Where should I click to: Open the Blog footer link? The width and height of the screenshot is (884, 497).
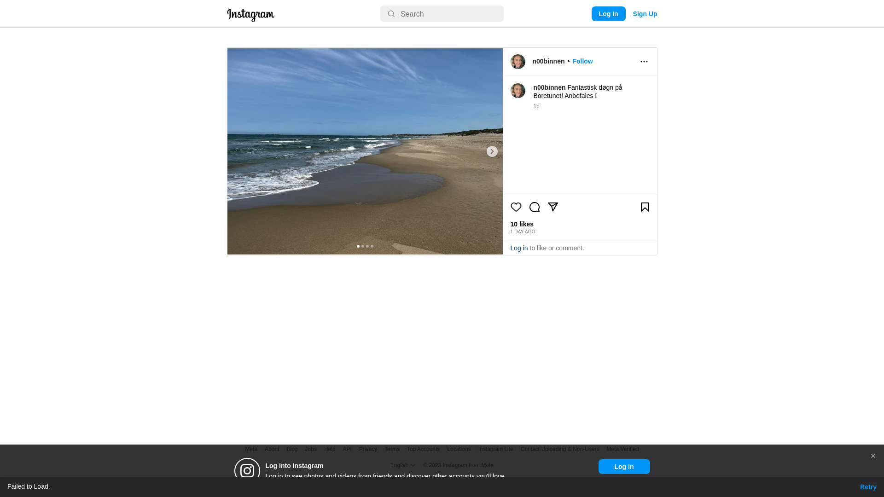pos(292,449)
